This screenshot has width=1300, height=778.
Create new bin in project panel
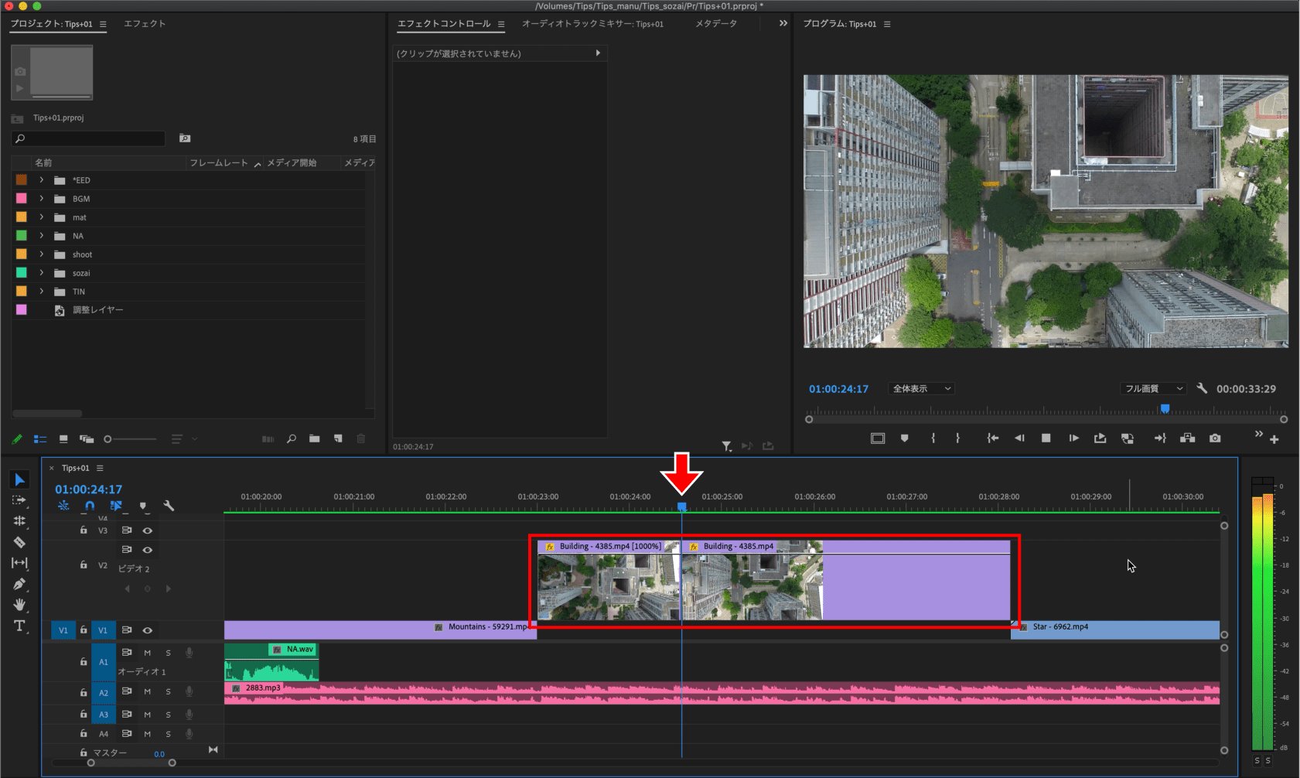[314, 438]
